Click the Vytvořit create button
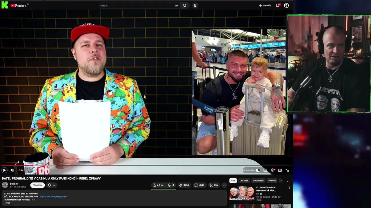371x208 pixels. click(x=265, y=5)
